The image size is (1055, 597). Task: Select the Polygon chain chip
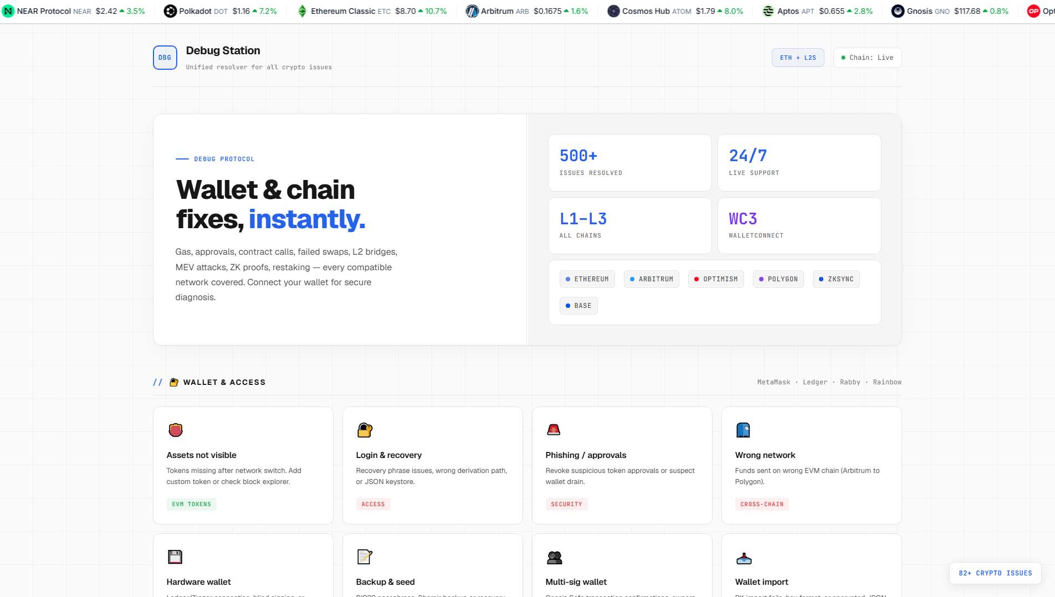pos(778,279)
